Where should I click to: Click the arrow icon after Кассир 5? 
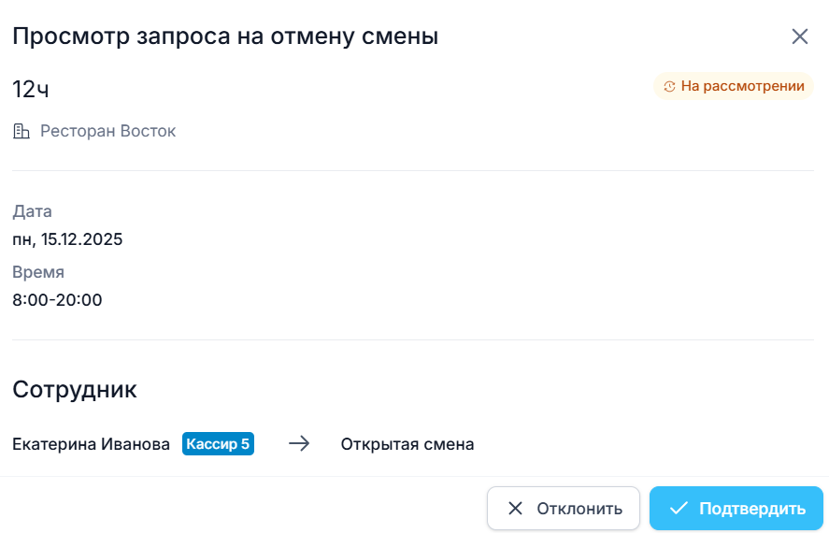point(299,443)
